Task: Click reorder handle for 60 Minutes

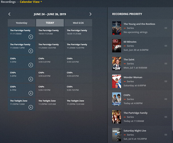Action: (x=166, y=46)
